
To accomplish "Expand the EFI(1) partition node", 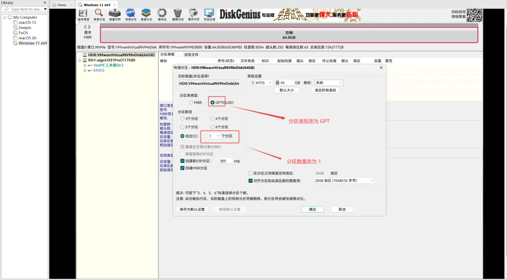I will tap(84, 70).
